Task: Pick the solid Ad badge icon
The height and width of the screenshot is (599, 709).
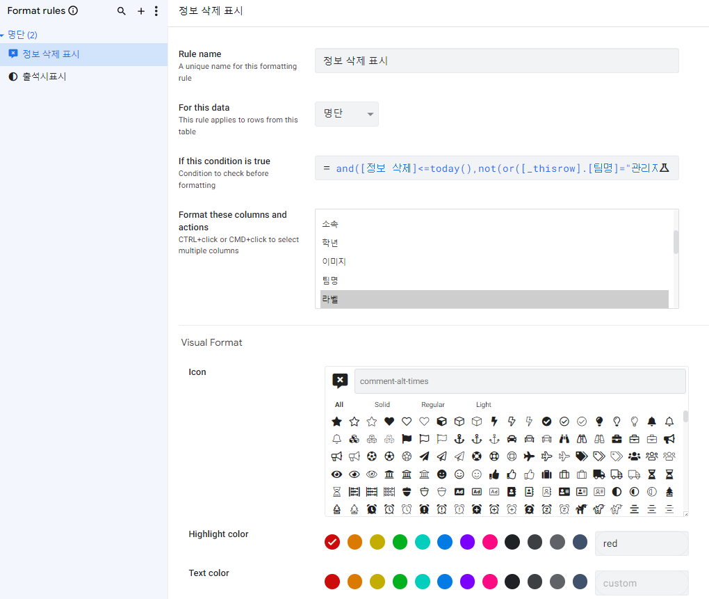Action: point(459,492)
